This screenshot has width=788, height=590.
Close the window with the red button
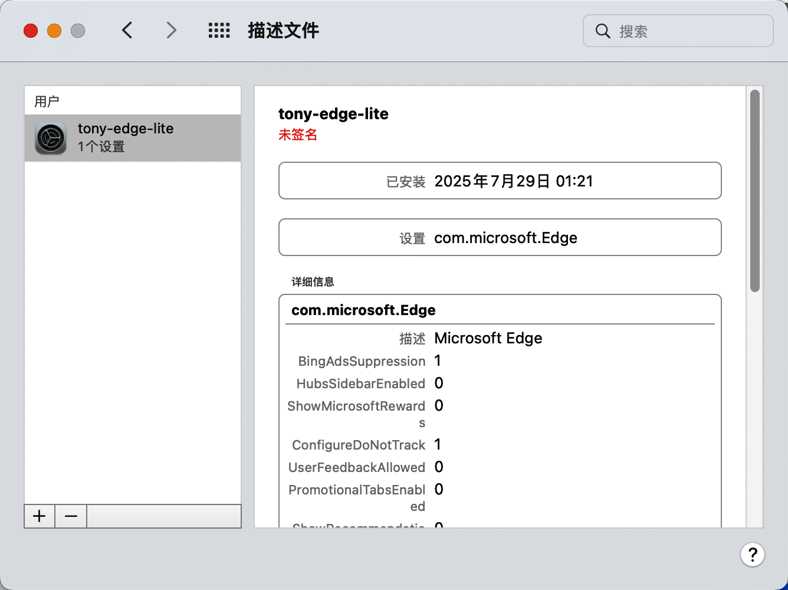pyautogui.click(x=31, y=31)
